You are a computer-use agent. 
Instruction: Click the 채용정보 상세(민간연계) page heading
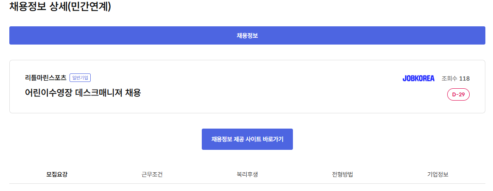pyautogui.click(x=60, y=7)
